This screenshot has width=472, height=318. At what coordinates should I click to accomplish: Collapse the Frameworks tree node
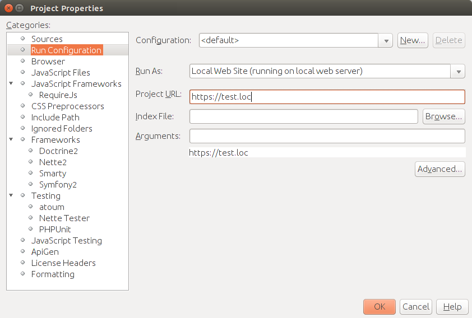pos(11,139)
